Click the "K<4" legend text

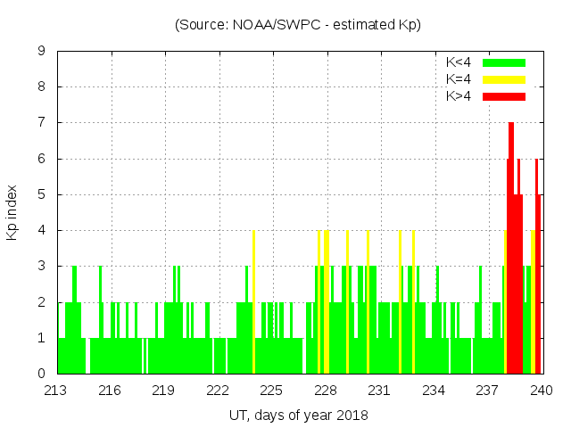pyautogui.click(x=459, y=62)
